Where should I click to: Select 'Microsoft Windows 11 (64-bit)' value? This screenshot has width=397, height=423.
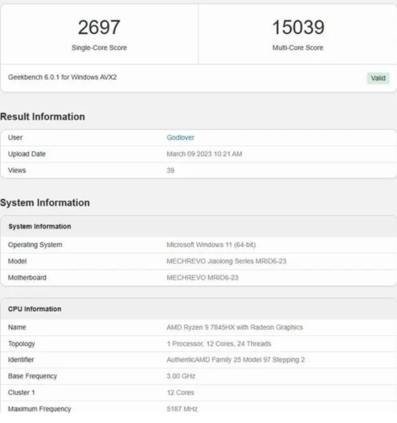coord(211,245)
